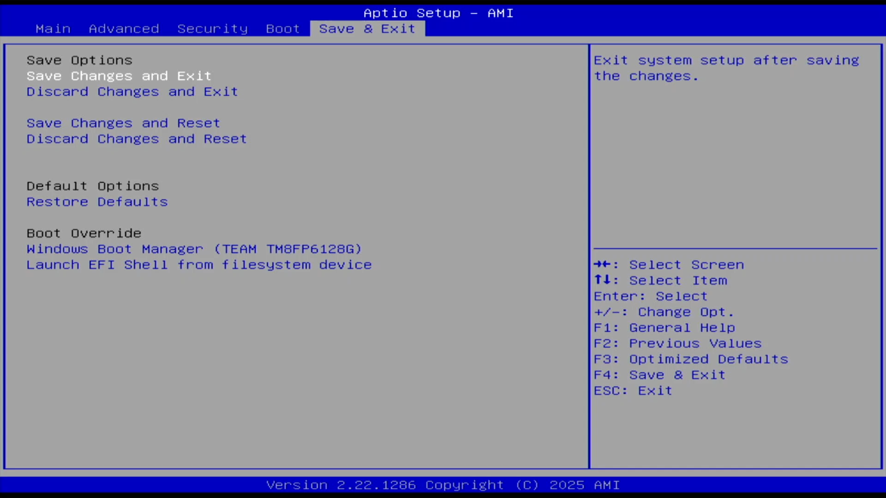Click the F4 Save & Exit hint
This screenshot has height=498, width=886.
pos(659,375)
